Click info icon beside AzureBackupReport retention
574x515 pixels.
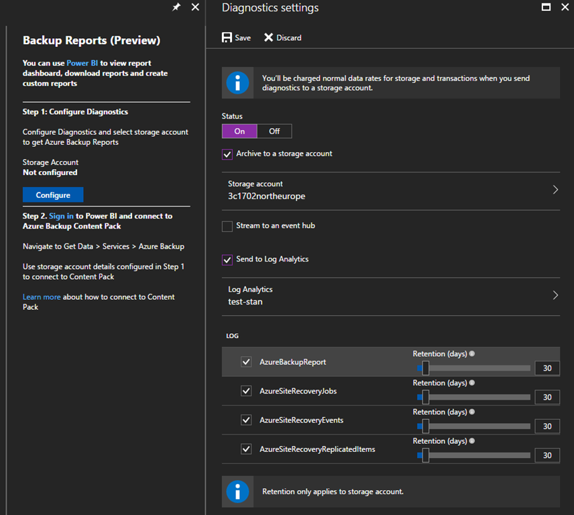pos(471,353)
